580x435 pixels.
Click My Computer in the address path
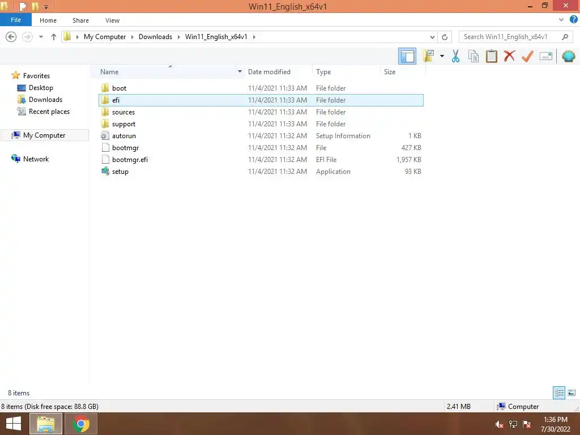[x=105, y=37]
